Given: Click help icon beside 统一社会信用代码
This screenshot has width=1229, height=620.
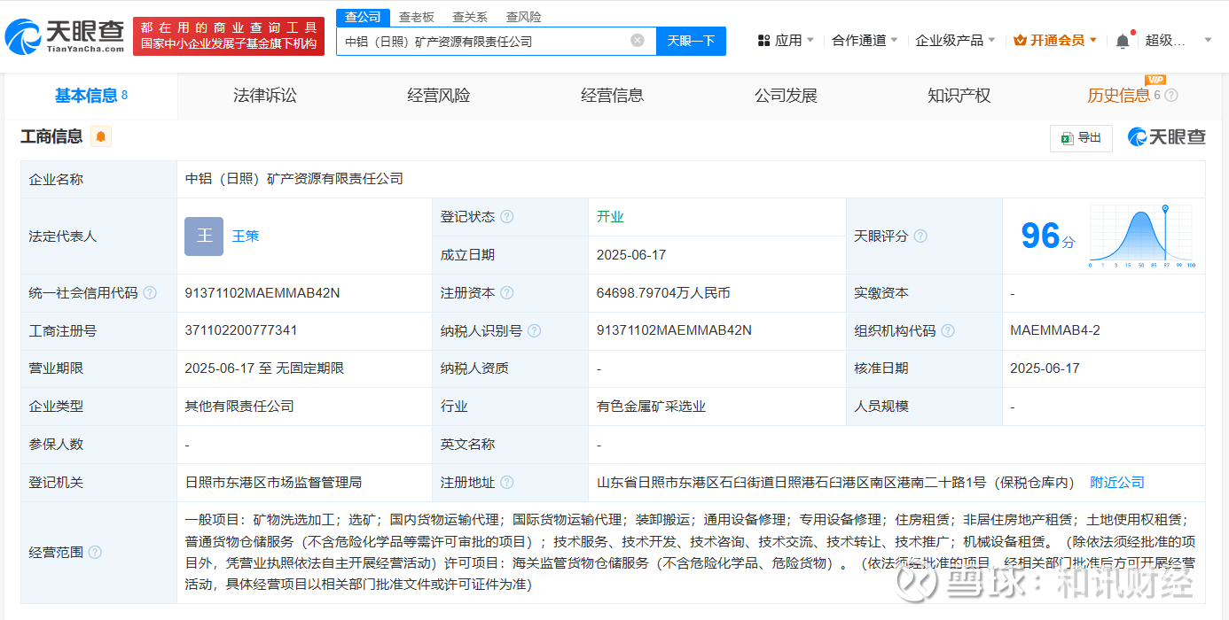Looking at the screenshot, I should click(x=150, y=293).
